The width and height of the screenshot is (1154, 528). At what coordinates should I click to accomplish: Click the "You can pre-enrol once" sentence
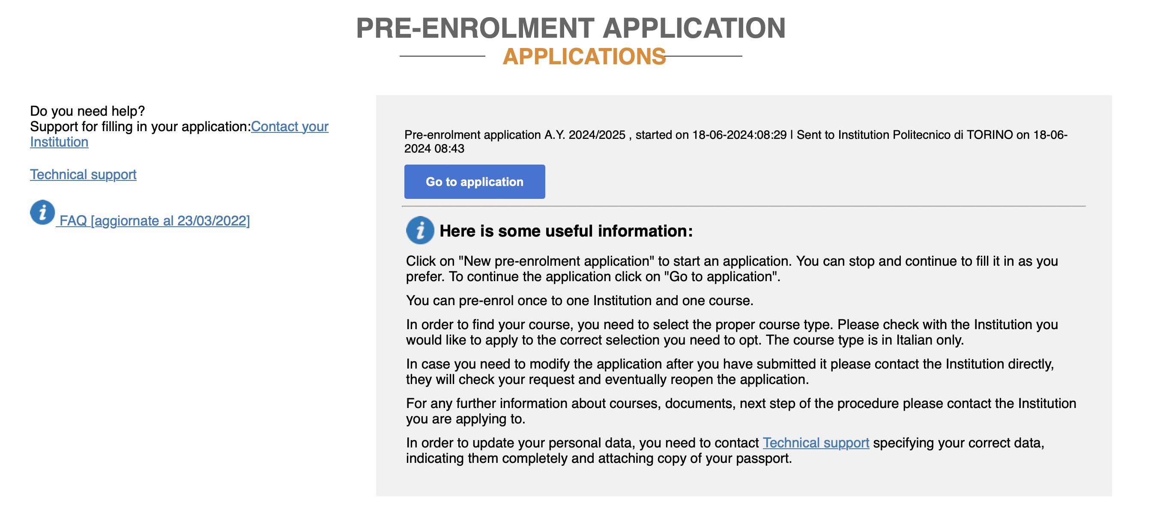pyautogui.click(x=579, y=300)
